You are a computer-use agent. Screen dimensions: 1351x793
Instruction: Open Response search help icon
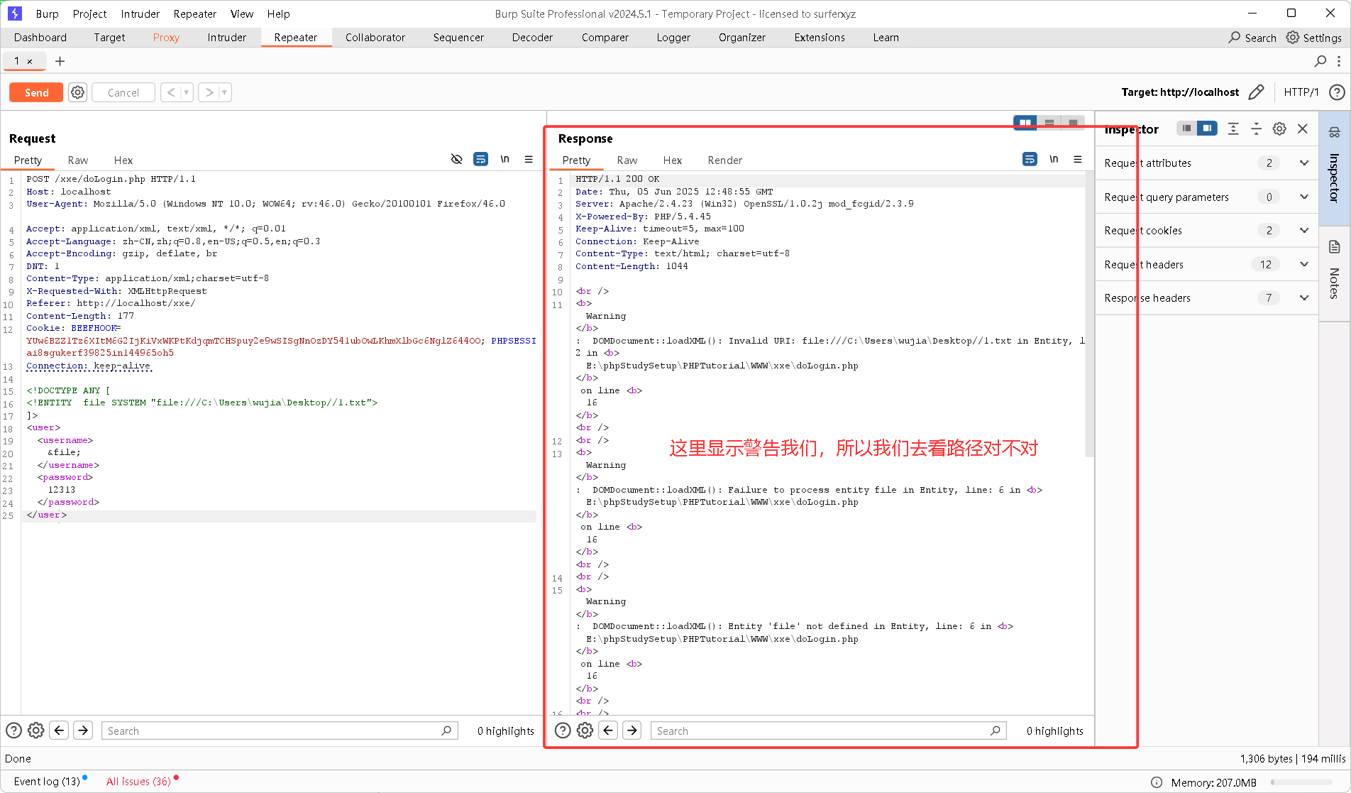click(563, 730)
